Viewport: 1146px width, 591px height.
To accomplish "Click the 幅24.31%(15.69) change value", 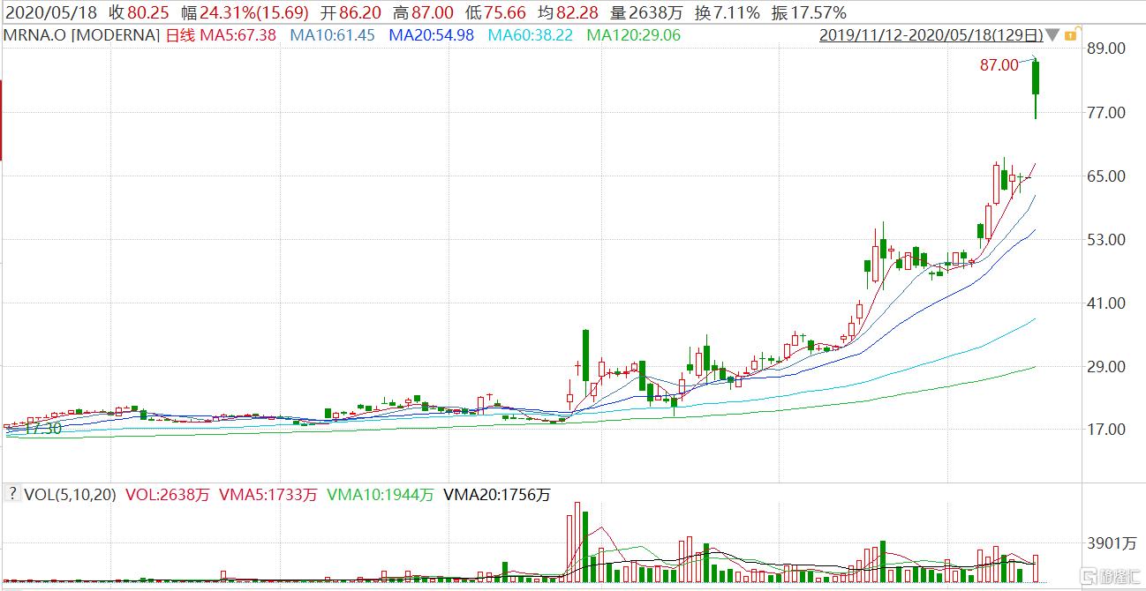I will pos(245,12).
